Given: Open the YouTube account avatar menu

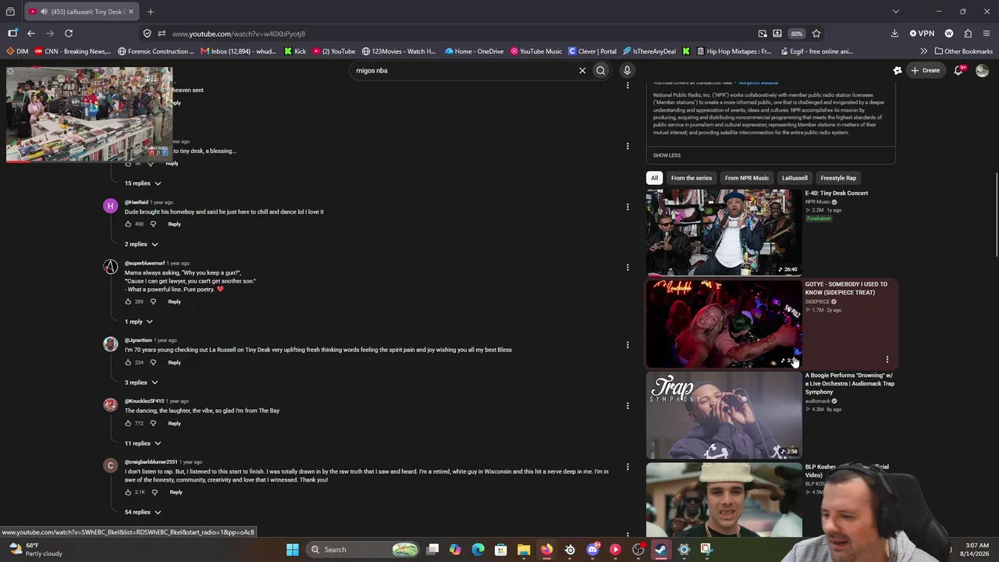Looking at the screenshot, I should [x=982, y=70].
